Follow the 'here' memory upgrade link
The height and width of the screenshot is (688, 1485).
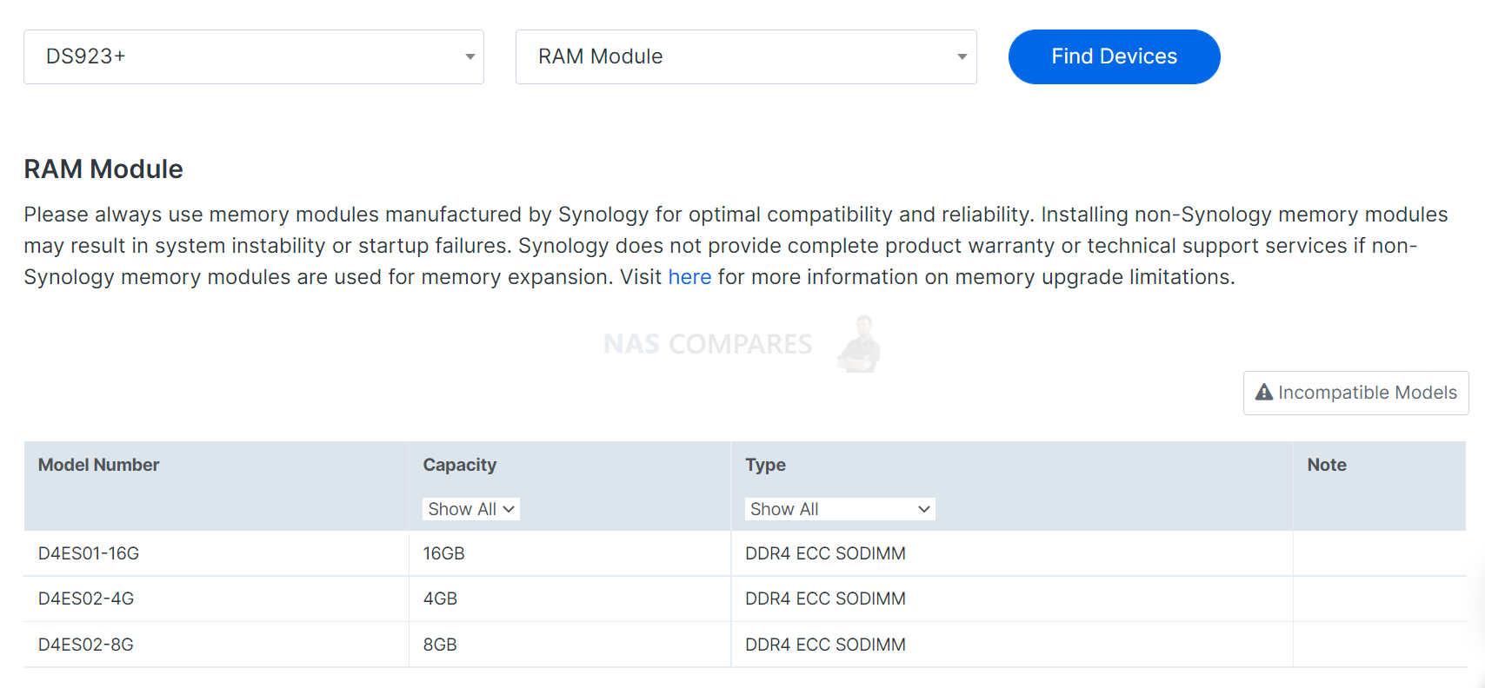689,277
